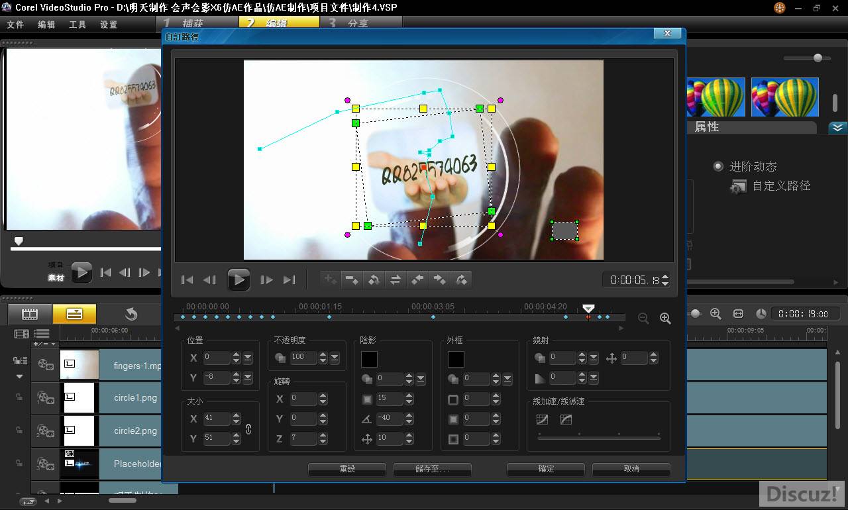Click the reverse keyframes icon
Viewport: 848px width, 510px height.
coord(374,280)
